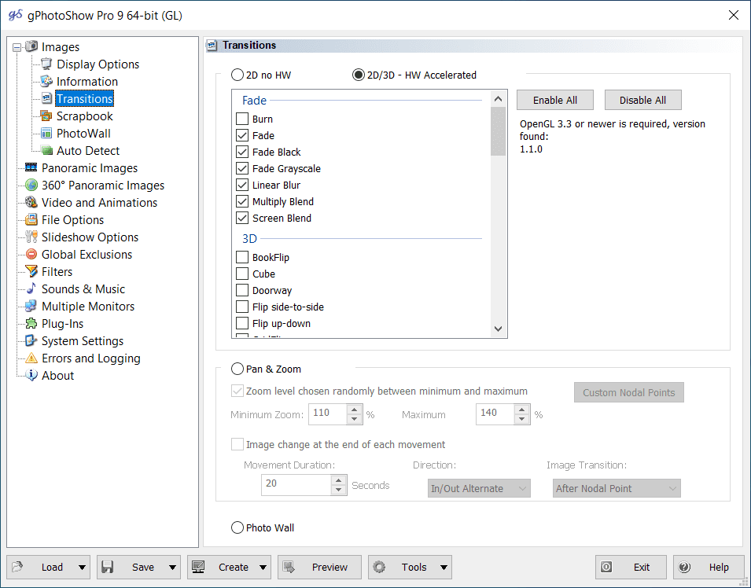The height and width of the screenshot is (588, 751).
Task: Open File Options settings page
Action: (72, 220)
